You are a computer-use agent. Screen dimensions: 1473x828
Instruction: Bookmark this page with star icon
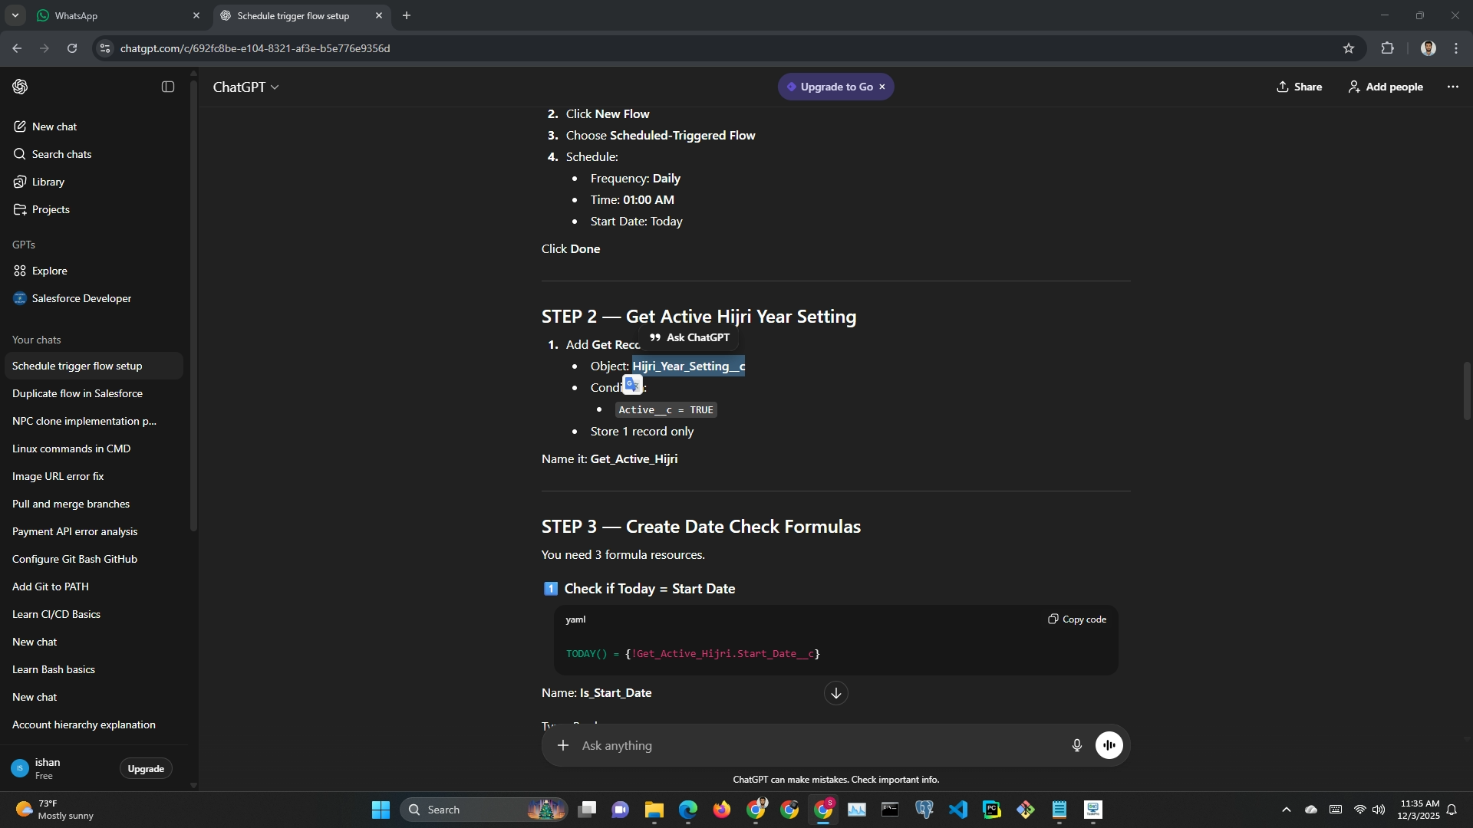pyautogui.click(x=1348, y=48)
